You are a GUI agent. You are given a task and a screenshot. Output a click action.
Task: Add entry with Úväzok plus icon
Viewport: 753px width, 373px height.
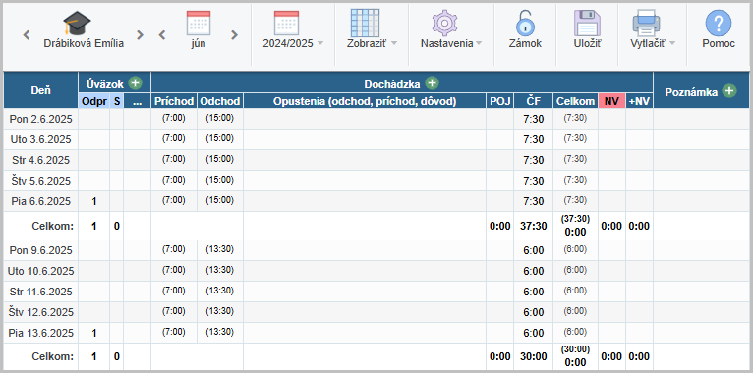tap(136, 83)
